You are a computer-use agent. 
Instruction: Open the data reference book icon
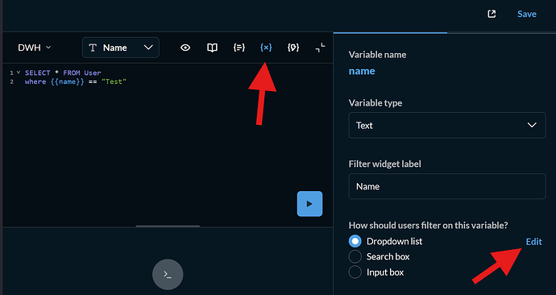tap(212, 48)
